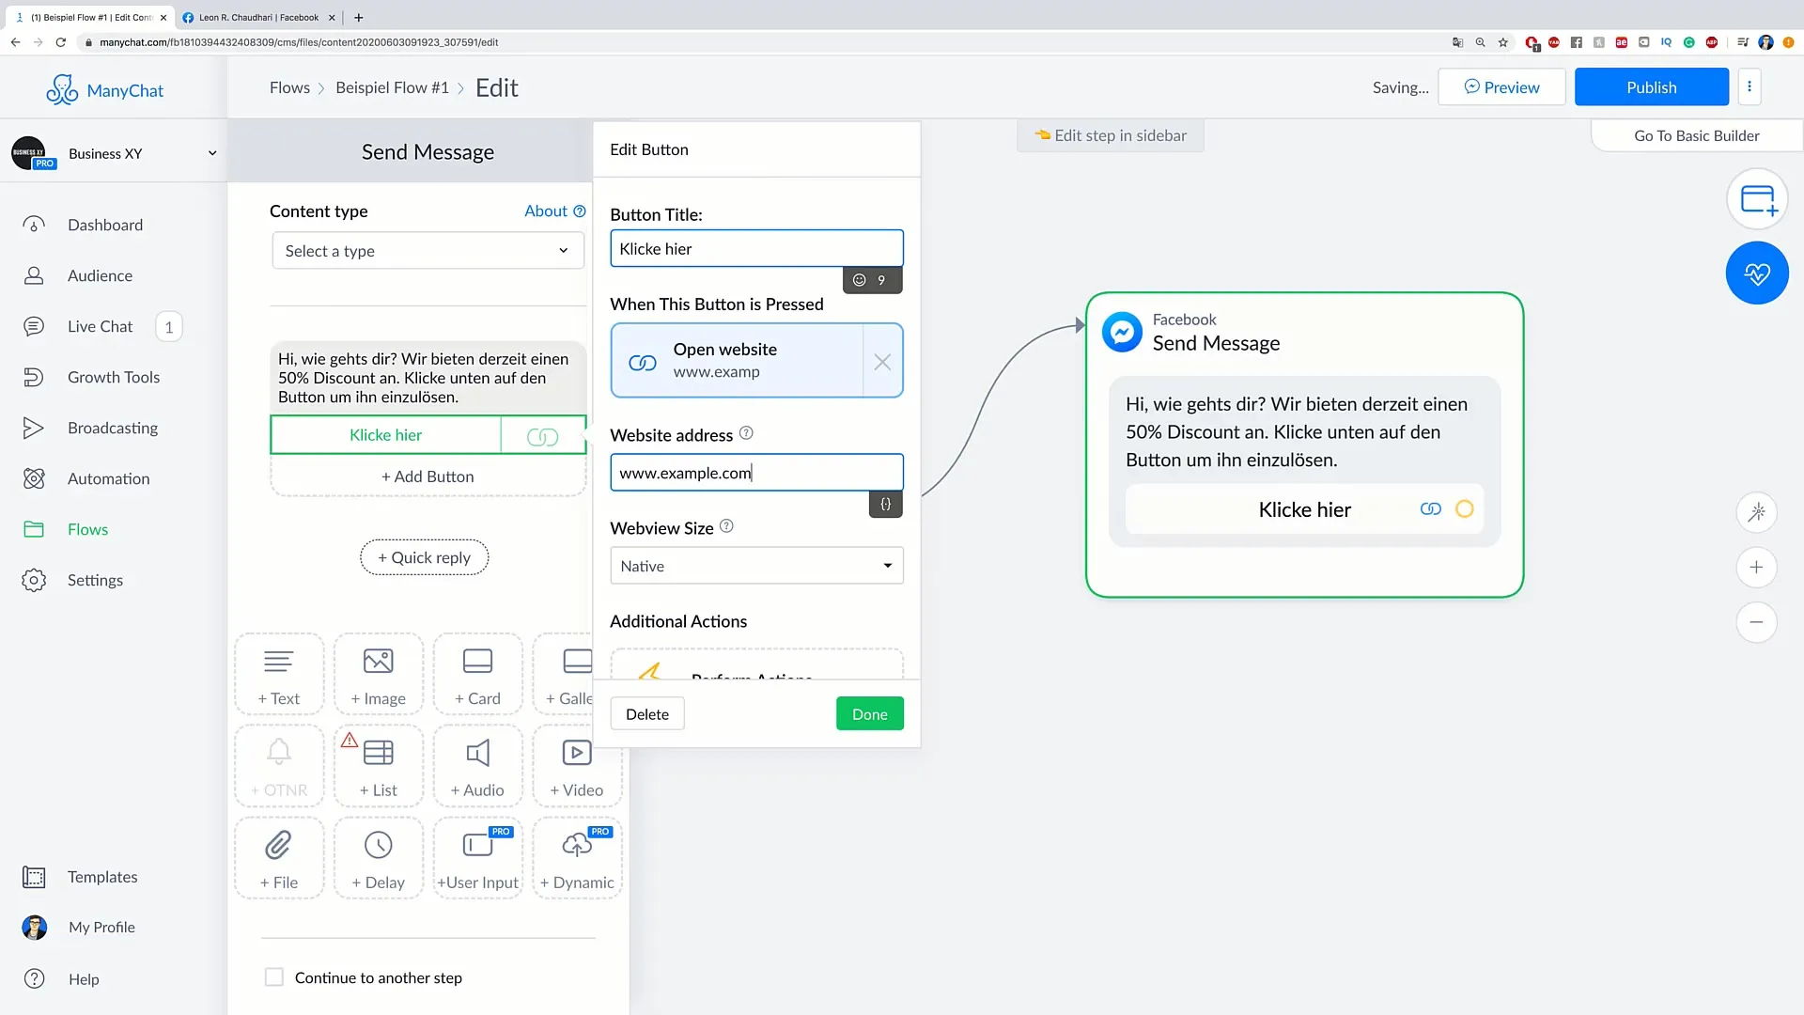This screenshot has width=1804, height=1015.
Task: Click the yellow status circle icon
Action: coord(1463,508)
